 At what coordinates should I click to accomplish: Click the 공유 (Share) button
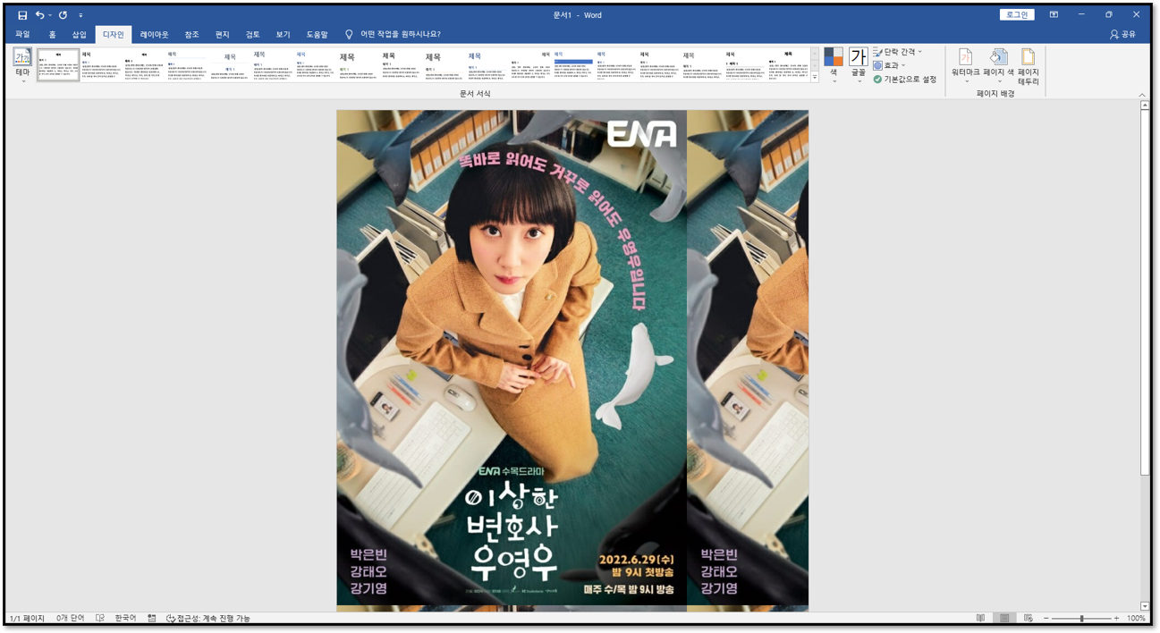point(1123,35)
